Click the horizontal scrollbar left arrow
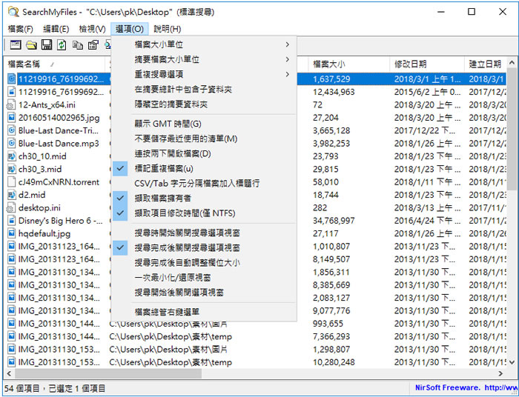Viewport: 519px width, 397px height. pyautogui.click(x=9, y=374)
